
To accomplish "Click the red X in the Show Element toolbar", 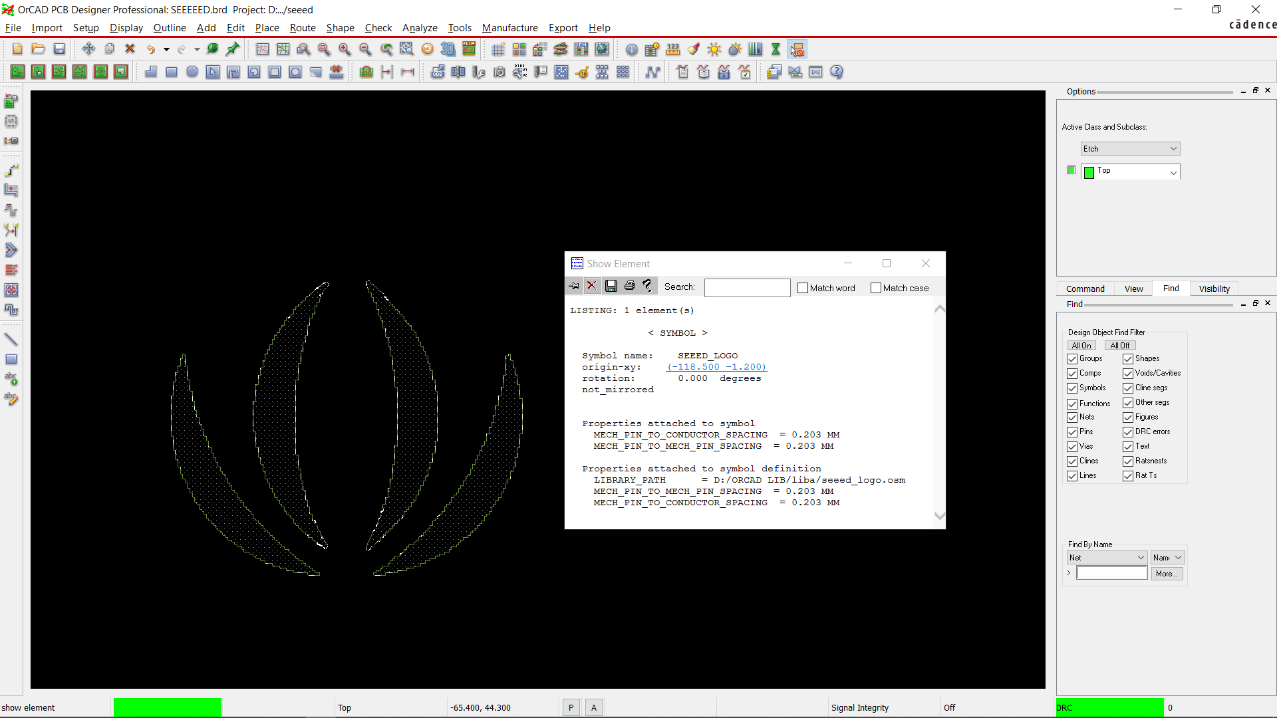I will tap(591, 286).
